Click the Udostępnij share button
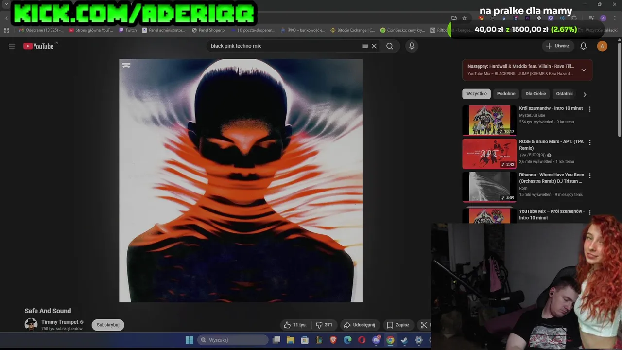Viewport: 622px width, 350px height. tap(359, 325)
